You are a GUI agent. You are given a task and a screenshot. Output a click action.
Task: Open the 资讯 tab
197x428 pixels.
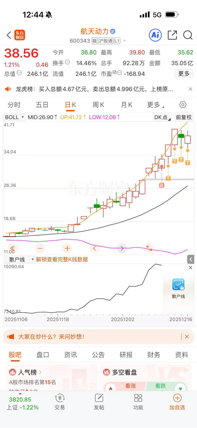(x=71, y=355)
